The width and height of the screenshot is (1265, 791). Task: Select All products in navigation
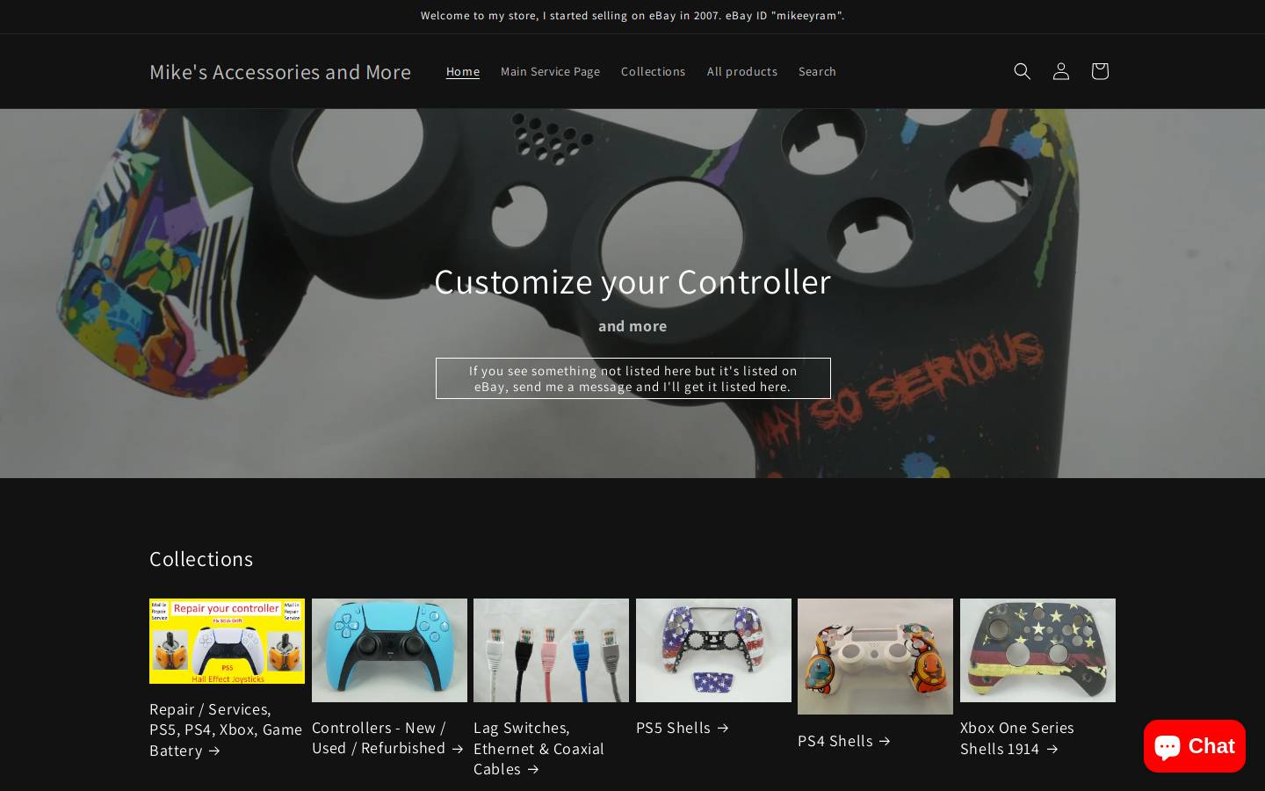pos(742,71)
